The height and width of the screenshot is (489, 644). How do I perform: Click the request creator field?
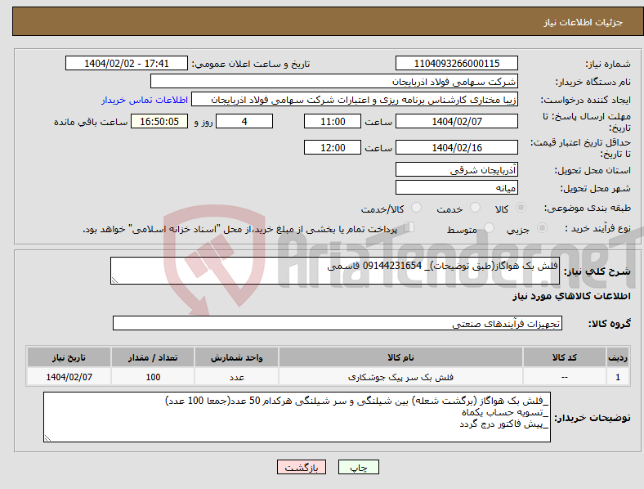(x=355, y=100)
